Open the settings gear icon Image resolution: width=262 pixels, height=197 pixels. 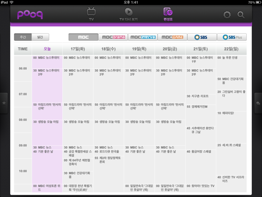pos(227,15)
